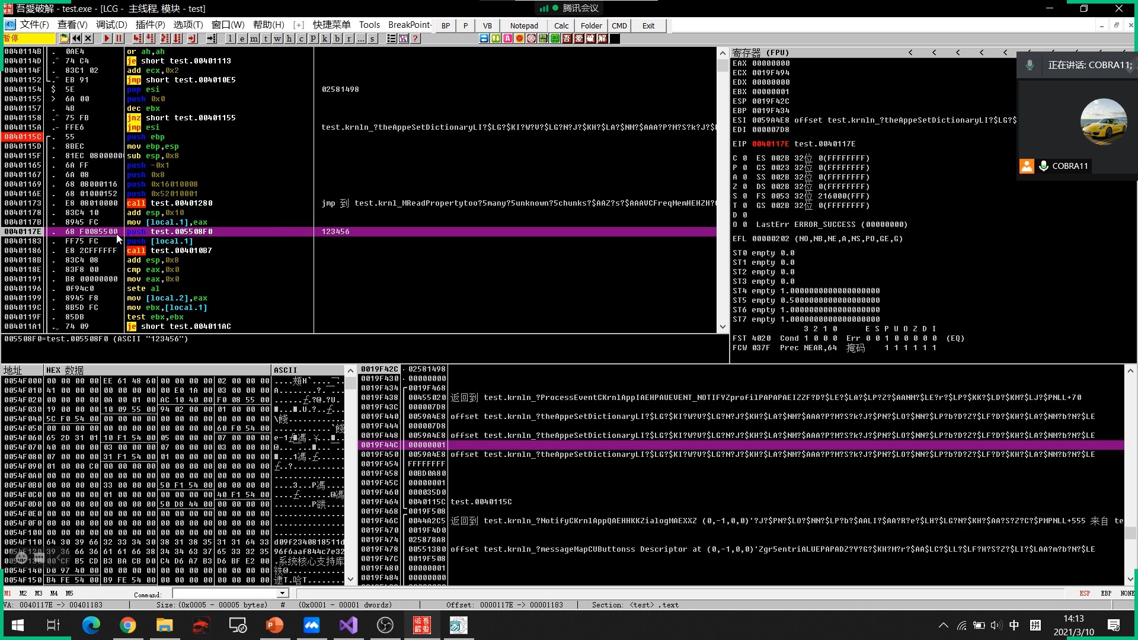Click the go to address arrow icon
Screen dimensions: 1138x640
tap(211, 39)
